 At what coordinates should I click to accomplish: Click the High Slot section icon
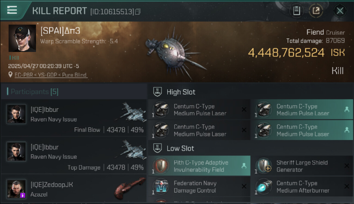tap(158, 92)
